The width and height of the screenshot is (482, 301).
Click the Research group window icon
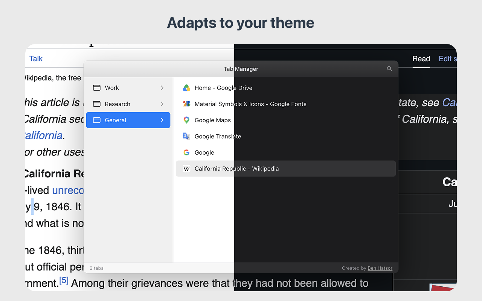tap(97, 104)
